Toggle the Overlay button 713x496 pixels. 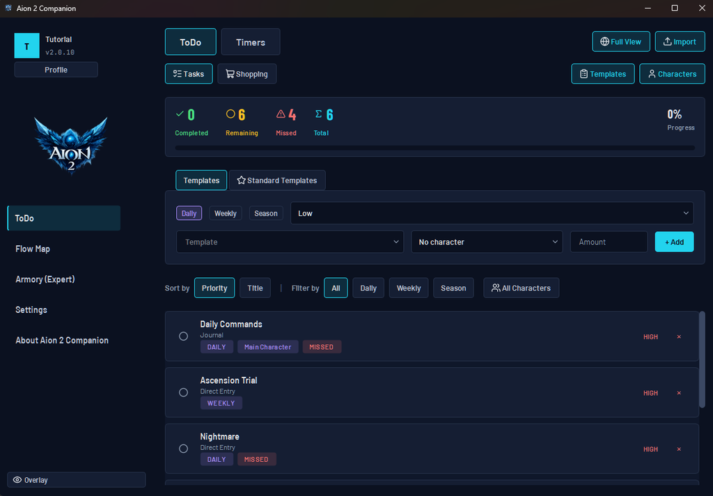pos(77,479)
